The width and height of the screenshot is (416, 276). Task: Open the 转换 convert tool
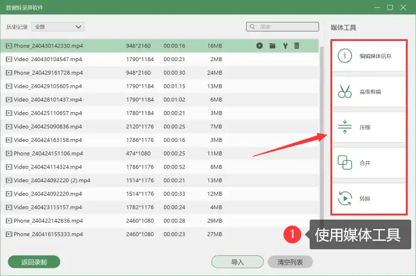coord(369,198)
